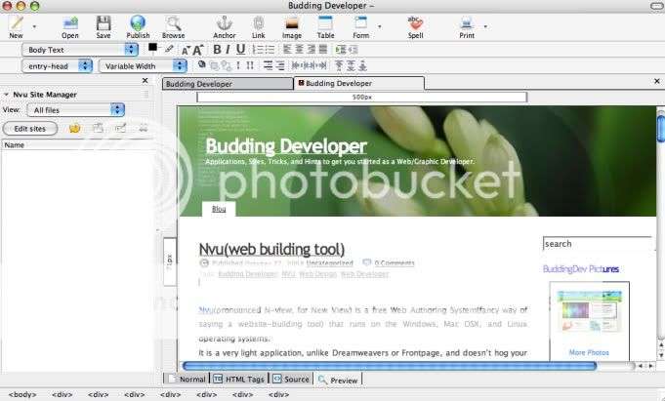
Task: Open the Variable Width font dropdown
Action: point(143,66)
